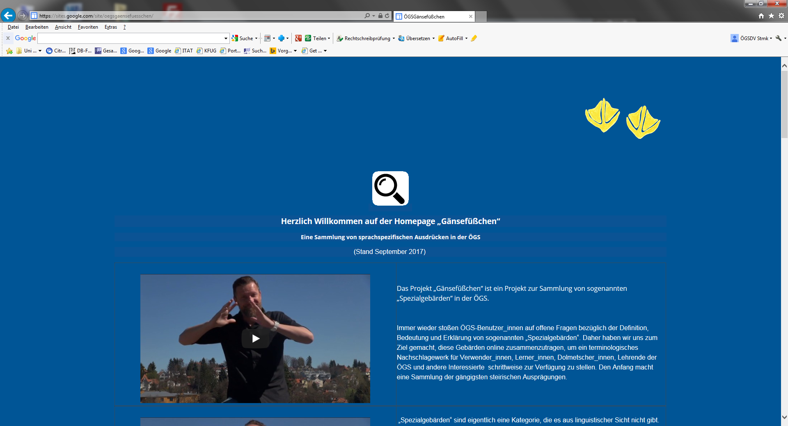Toggle the yellow highlighter icon
The height and width of the screenshot is (426, 788).
click(474, 38)
